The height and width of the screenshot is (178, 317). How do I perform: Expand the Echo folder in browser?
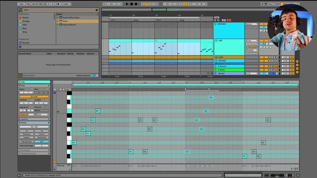(58, 21)
